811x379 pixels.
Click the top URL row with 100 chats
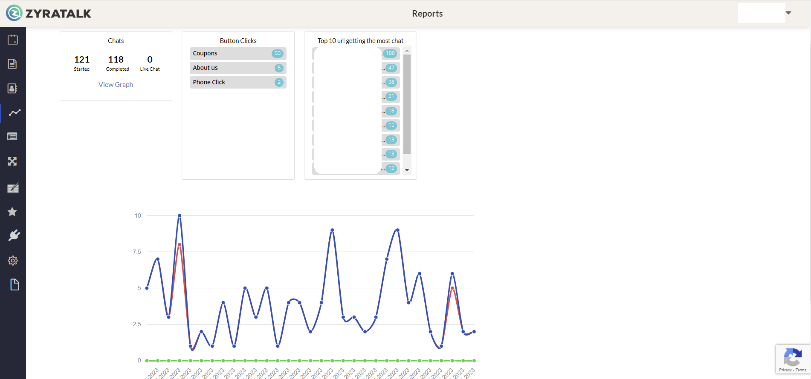point(356,53)
